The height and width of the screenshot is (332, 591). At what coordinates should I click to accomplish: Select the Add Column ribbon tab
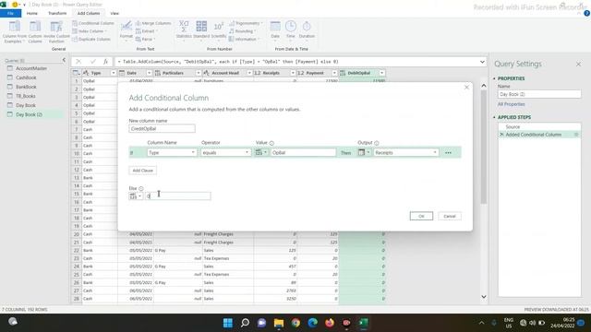pos(89,13)
